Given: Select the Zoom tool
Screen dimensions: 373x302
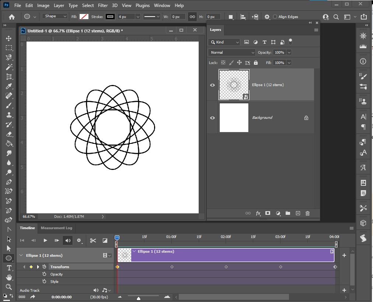Looking at the screenshot, I should tap(9, 287).
